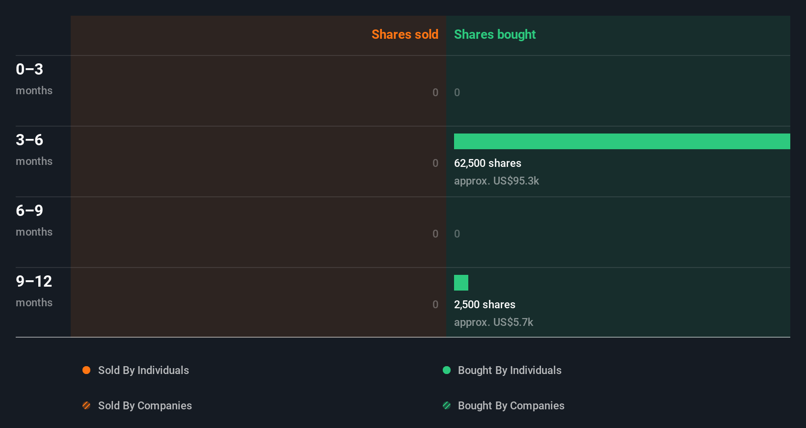This screenshot has width=806, height=428.
Task: Click the Shares bought column header
Action: [x=494, y=34]
